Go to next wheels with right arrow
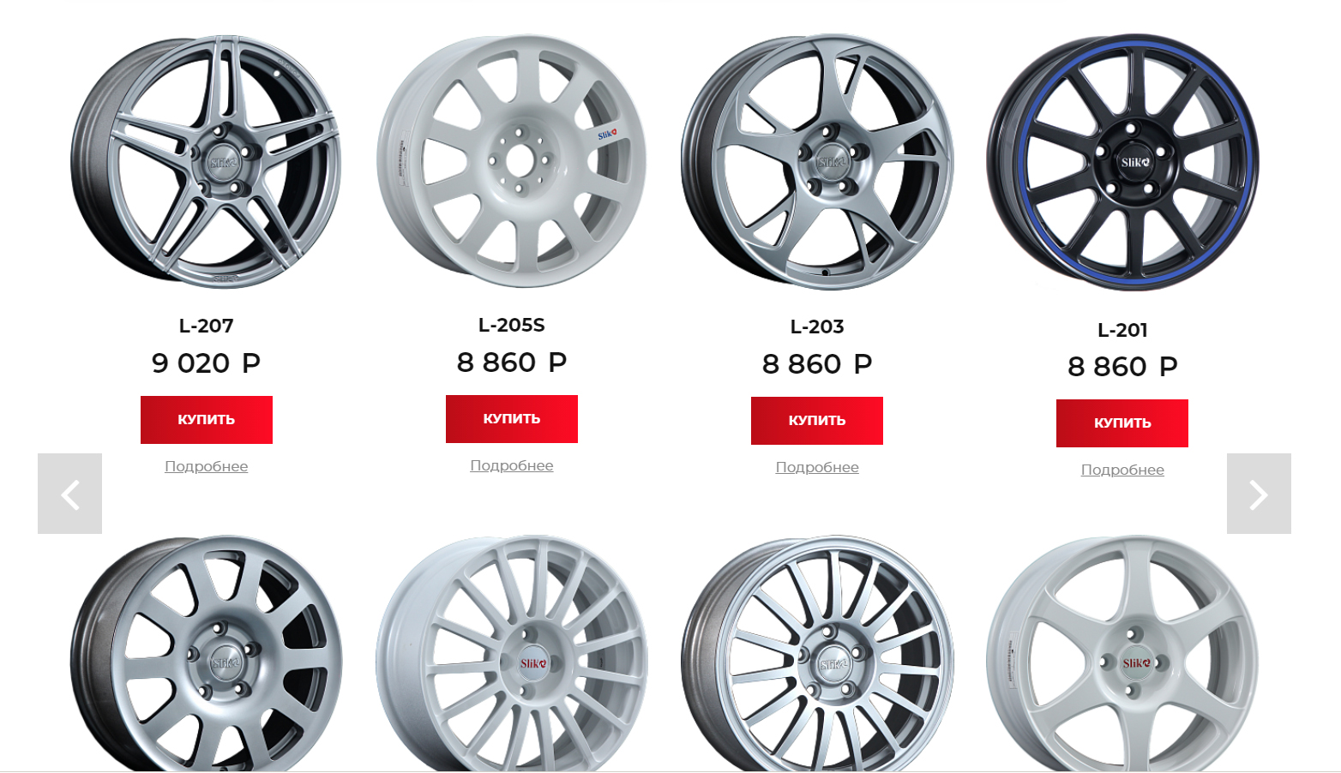 1259,494
